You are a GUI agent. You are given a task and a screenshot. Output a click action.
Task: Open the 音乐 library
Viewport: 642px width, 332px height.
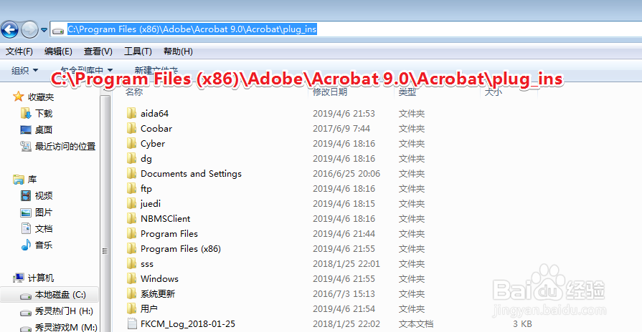coord(44,245)
